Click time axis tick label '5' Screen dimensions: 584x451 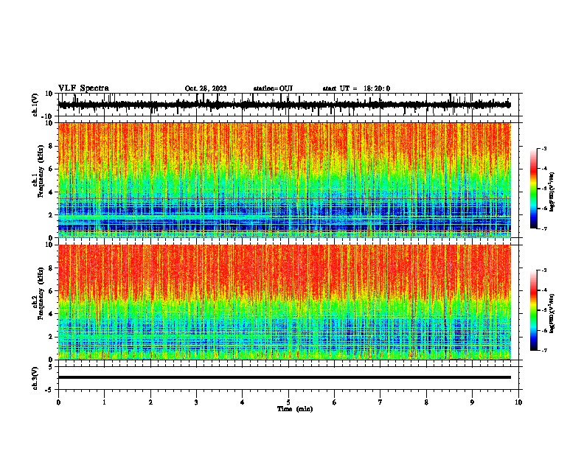coord(288,402)
